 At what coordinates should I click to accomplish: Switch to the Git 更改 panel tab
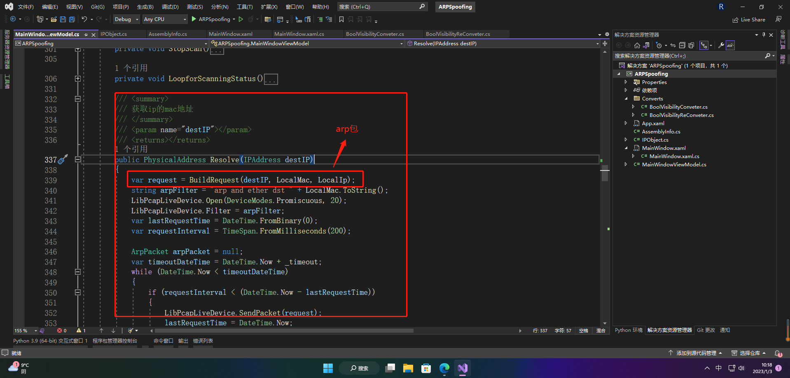point(706,330)
